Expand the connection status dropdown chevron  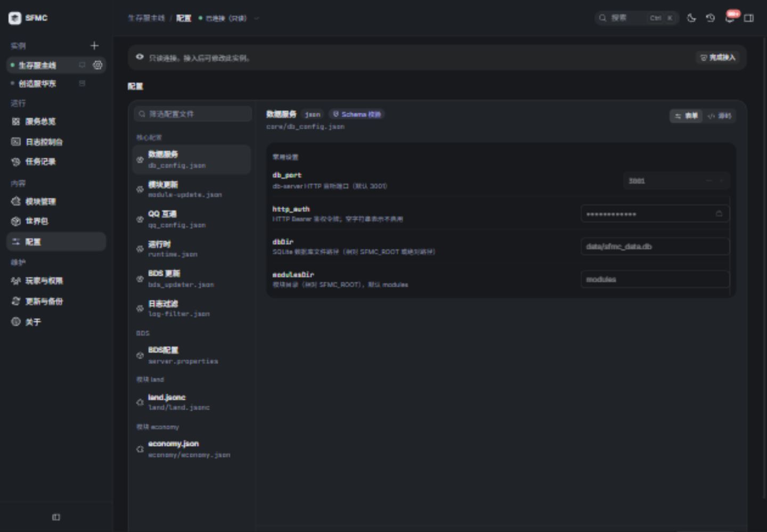point(256,18)
